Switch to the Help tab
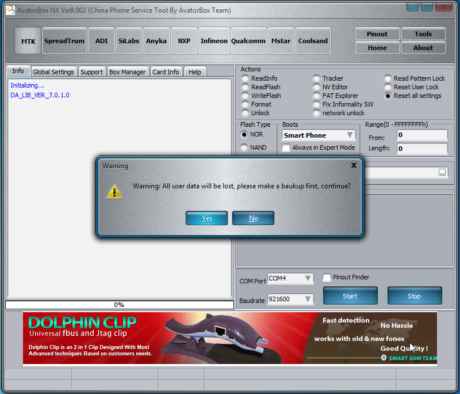 pyautogui.click(x=195, y=72)
